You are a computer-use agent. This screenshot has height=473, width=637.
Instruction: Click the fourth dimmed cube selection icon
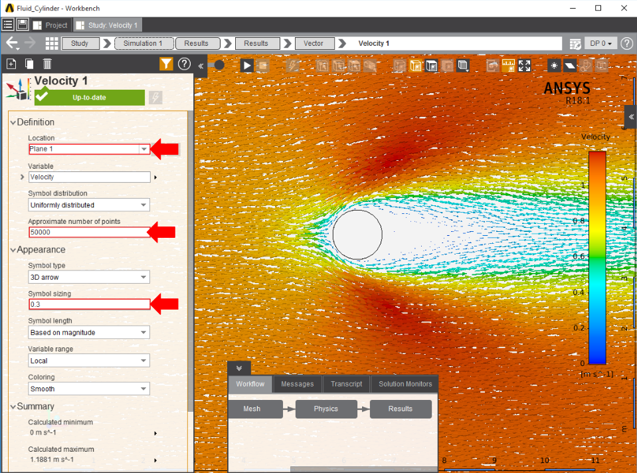(x=370, y=65)
